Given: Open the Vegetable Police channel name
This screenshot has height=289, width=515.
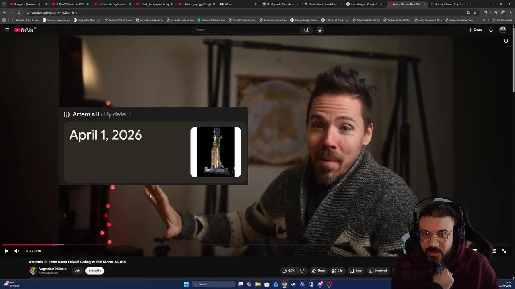Looking at the screenshot, I should click(x=51, y=269).
